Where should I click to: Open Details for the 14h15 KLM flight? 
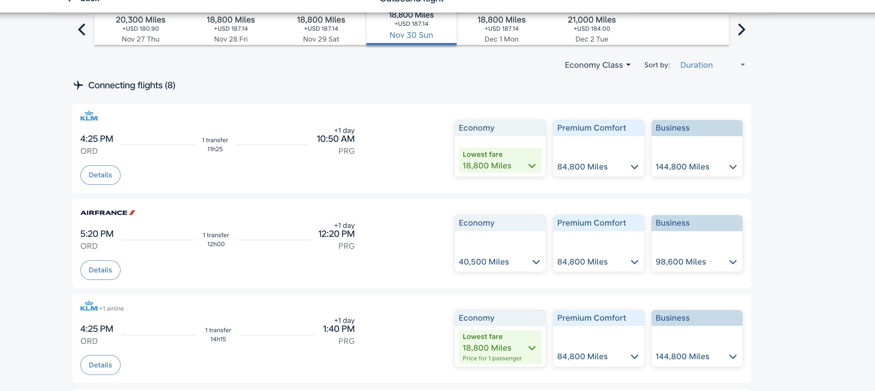[100, 365]
